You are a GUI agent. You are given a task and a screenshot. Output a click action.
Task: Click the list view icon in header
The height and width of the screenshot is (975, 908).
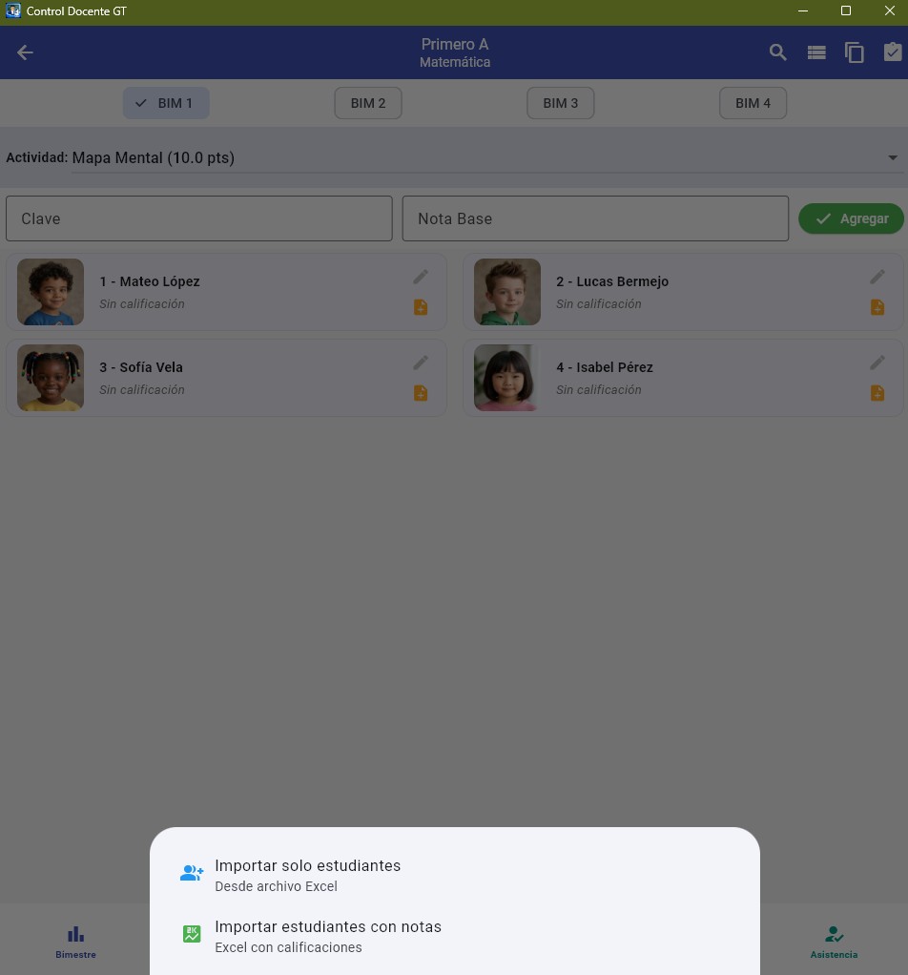(816, 52)
